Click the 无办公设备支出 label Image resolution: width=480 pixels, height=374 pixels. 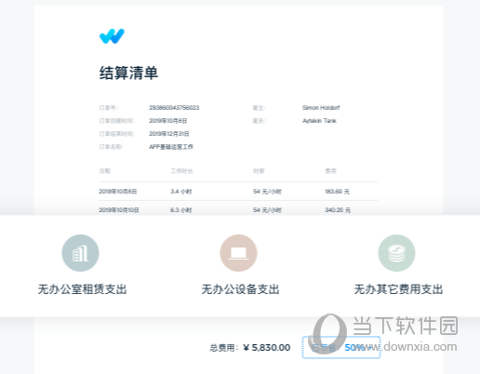(240, 289)
